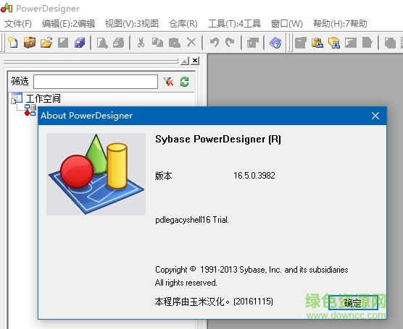This screenshot has height=329, width=403.
Task: Click the 确定 button in About dialog
Action: (x=353, y=302)
